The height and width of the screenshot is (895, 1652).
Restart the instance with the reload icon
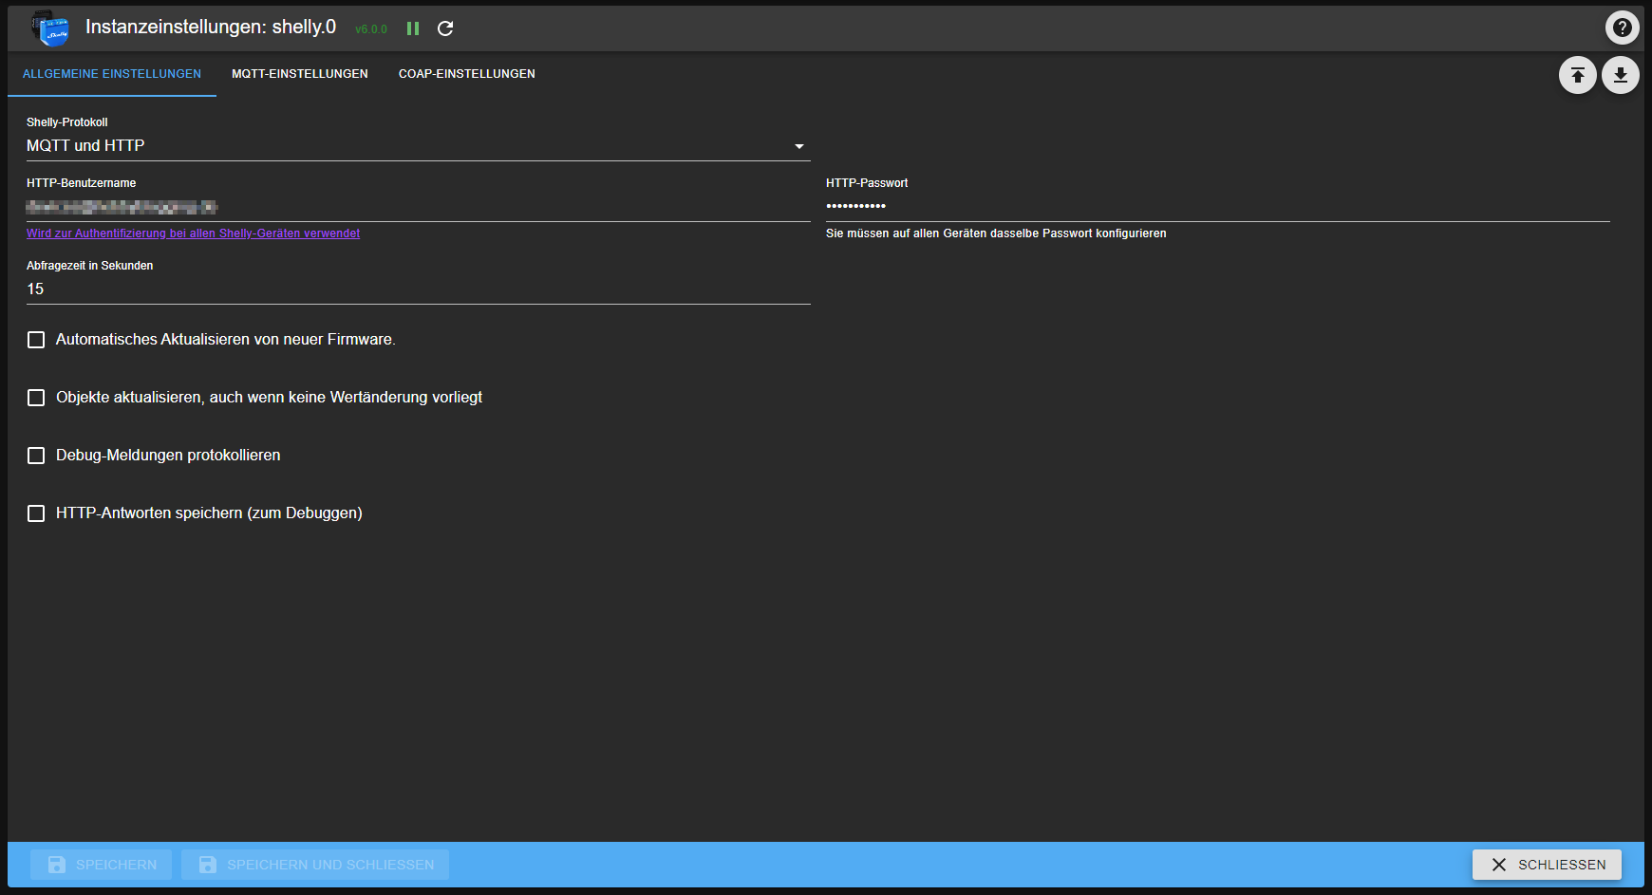445,28
